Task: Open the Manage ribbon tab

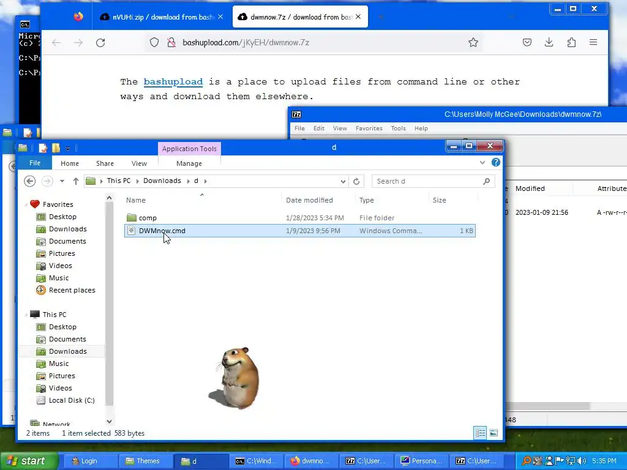Action: (x=189, y=163)
